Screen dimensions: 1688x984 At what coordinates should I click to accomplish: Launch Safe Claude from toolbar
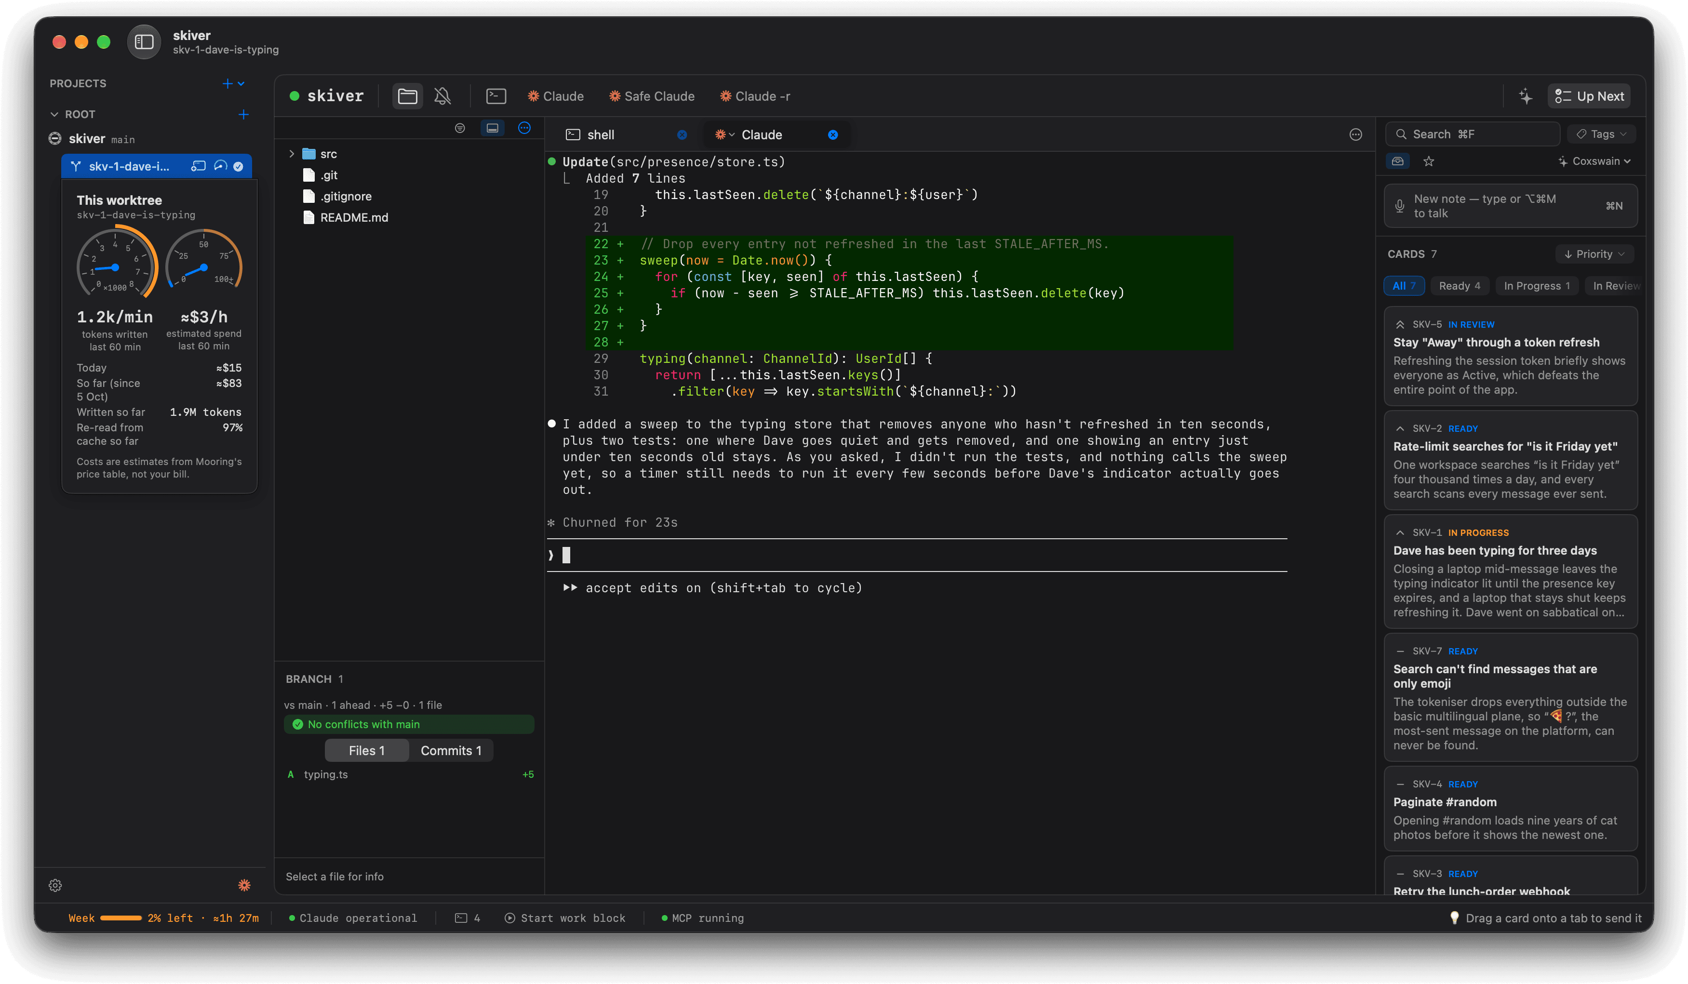651,96
